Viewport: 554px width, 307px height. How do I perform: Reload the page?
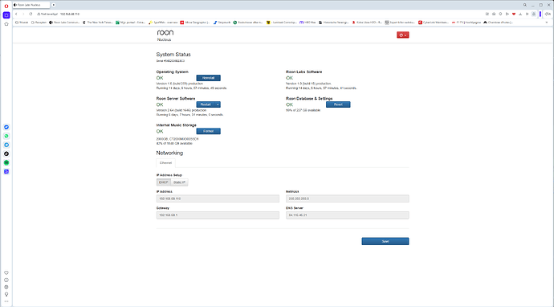coord(31,14)
